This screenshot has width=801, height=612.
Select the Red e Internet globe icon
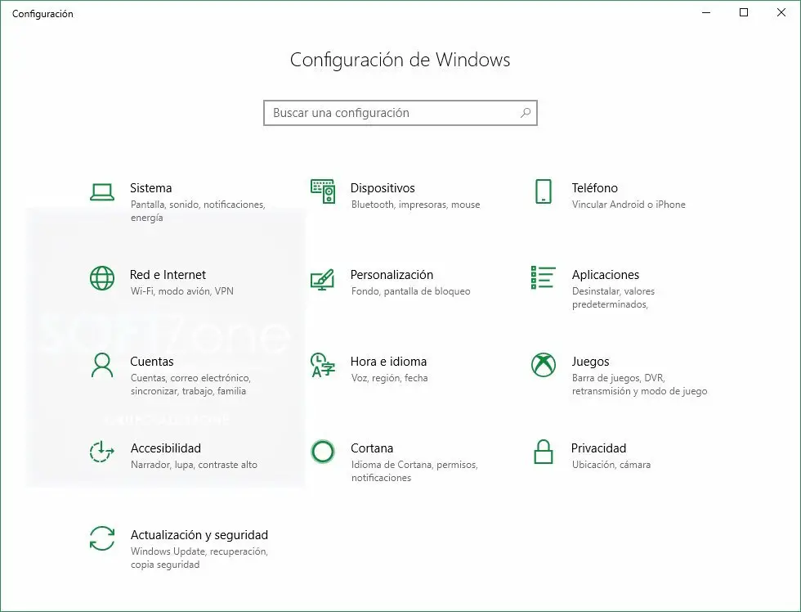pos(102,278)
